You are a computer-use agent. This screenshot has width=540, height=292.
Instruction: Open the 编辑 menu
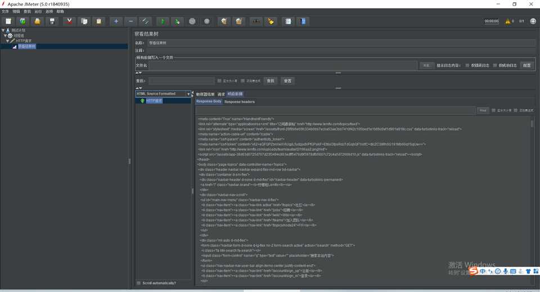click(16, 11)
